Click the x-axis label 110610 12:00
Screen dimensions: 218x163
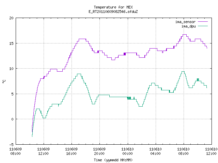pyautogui.click(x=212, y=151)
